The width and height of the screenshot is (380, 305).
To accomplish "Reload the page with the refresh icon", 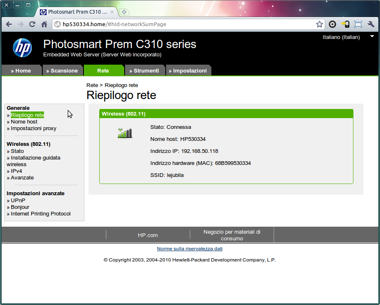I will [32, 24].
